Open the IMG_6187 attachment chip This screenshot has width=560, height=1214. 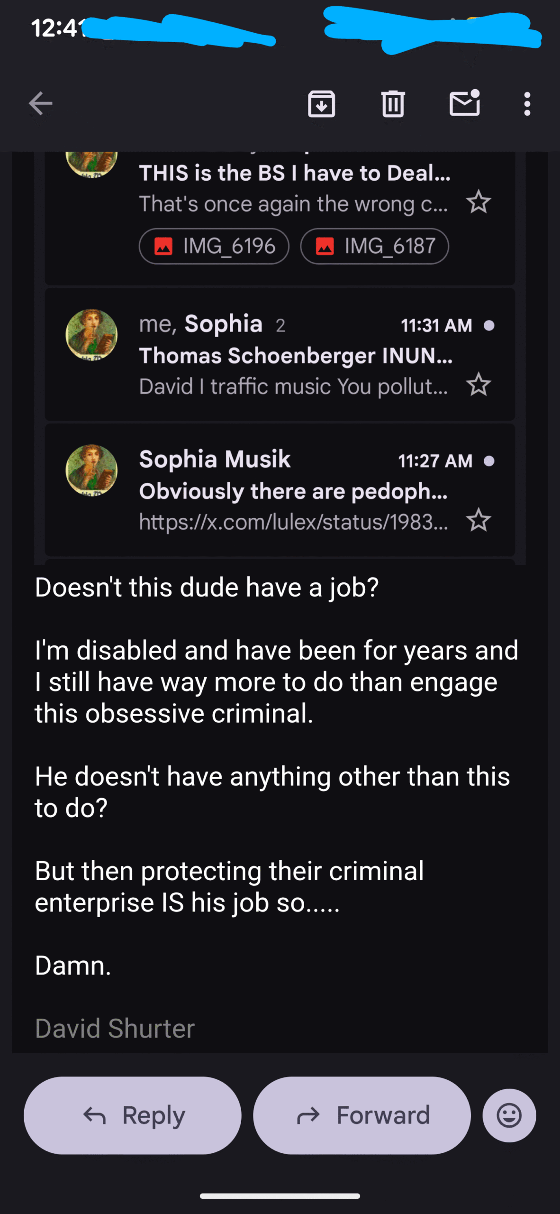374,246
